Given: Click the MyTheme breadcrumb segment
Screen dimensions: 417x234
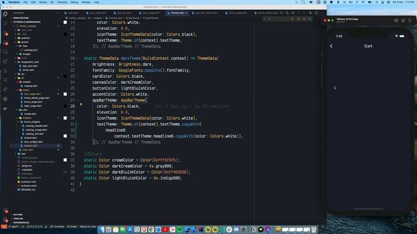Looking at the screenshot, I should (133, 18).
